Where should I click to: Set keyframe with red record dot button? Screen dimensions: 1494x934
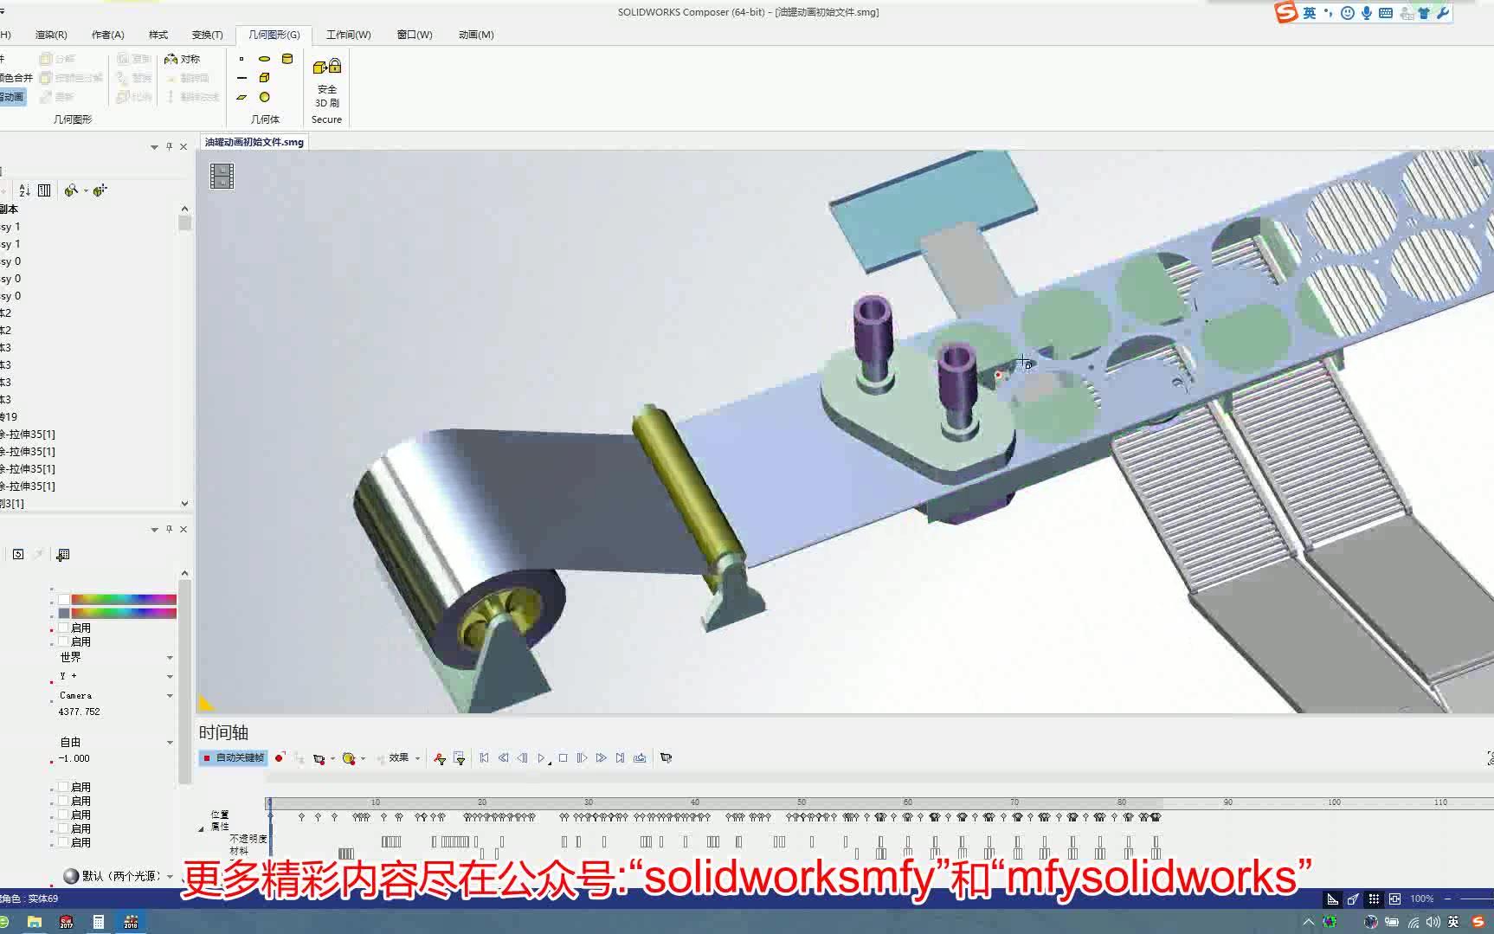click(280, 757)
